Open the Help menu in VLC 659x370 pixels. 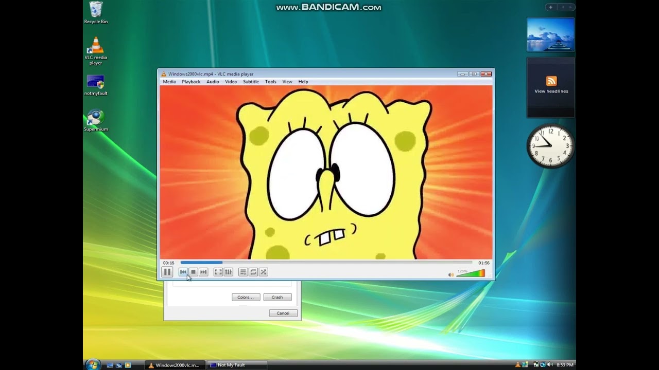303,82
